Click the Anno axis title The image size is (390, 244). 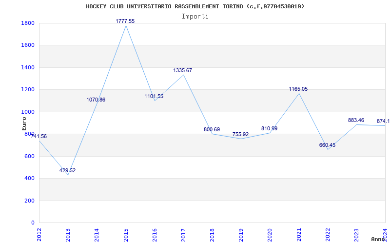point(378,239)
